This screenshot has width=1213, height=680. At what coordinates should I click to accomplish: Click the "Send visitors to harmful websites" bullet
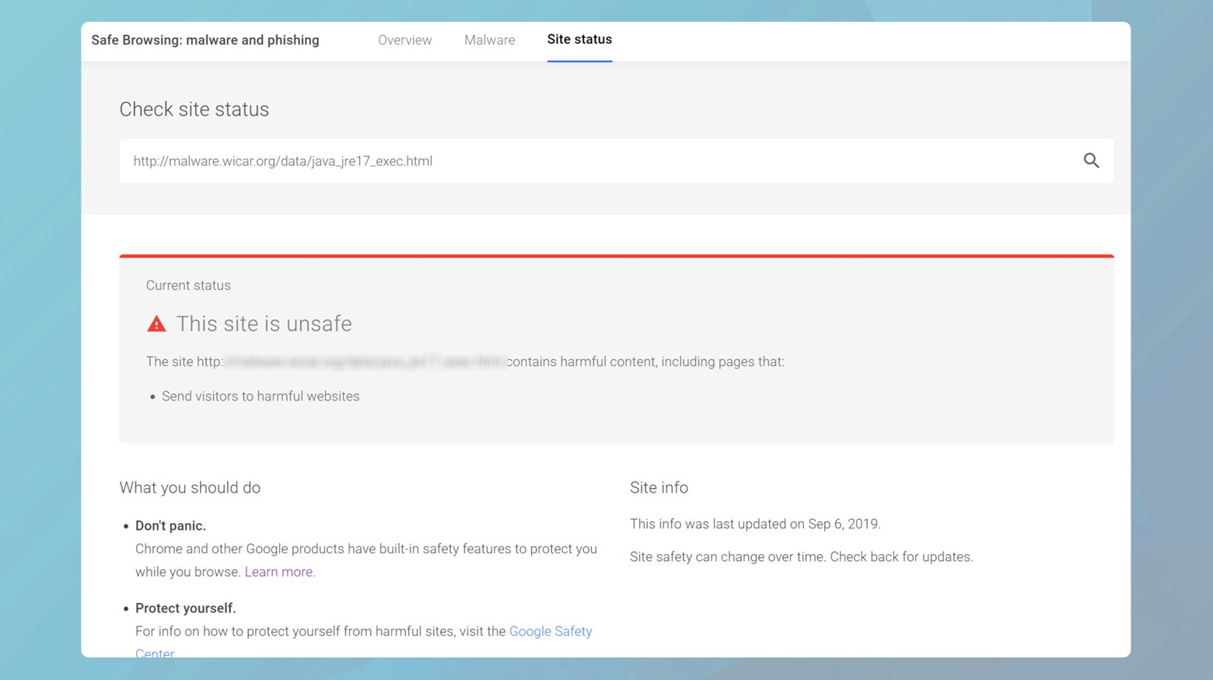[260, 396]
